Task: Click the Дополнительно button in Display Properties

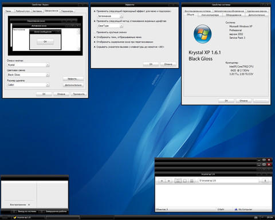Action: (x=73, y=85)
